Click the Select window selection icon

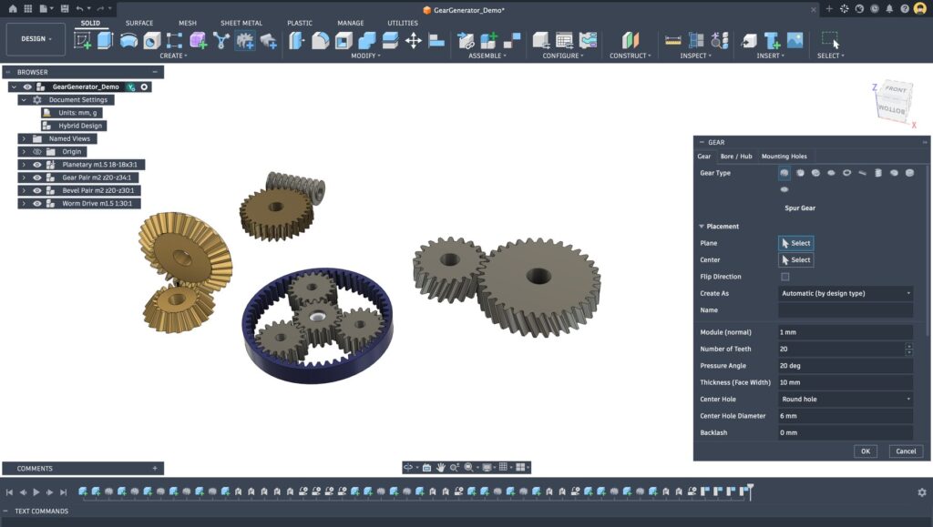click(830, 40)
